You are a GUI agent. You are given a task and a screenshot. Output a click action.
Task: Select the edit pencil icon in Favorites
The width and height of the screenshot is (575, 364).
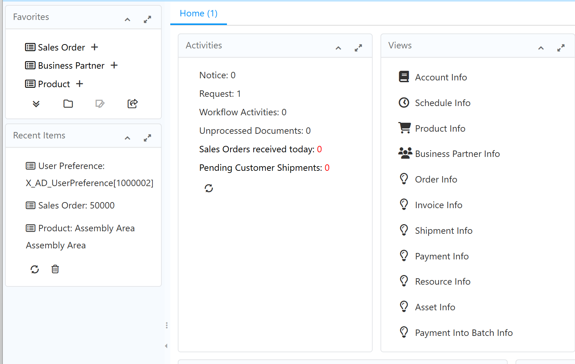[x=100, y=104]
